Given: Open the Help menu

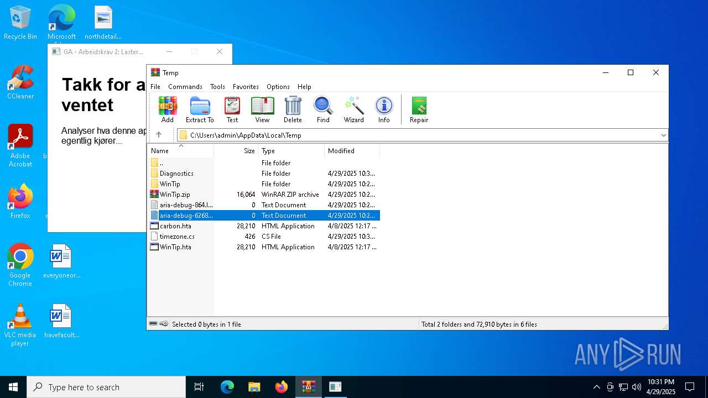Looking at the screenshot, I should (x=304, y=87).
